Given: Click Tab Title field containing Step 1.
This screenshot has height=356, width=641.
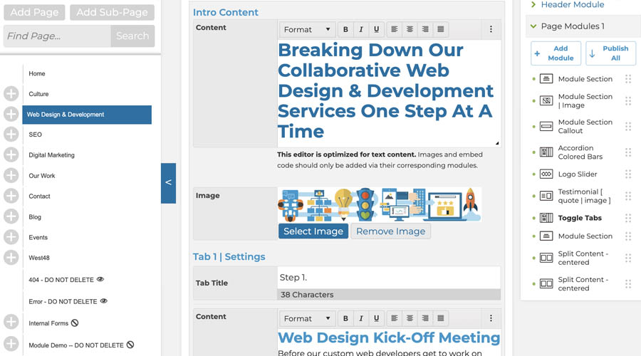Looking at the screenshot, I should (x=389, y=278).
